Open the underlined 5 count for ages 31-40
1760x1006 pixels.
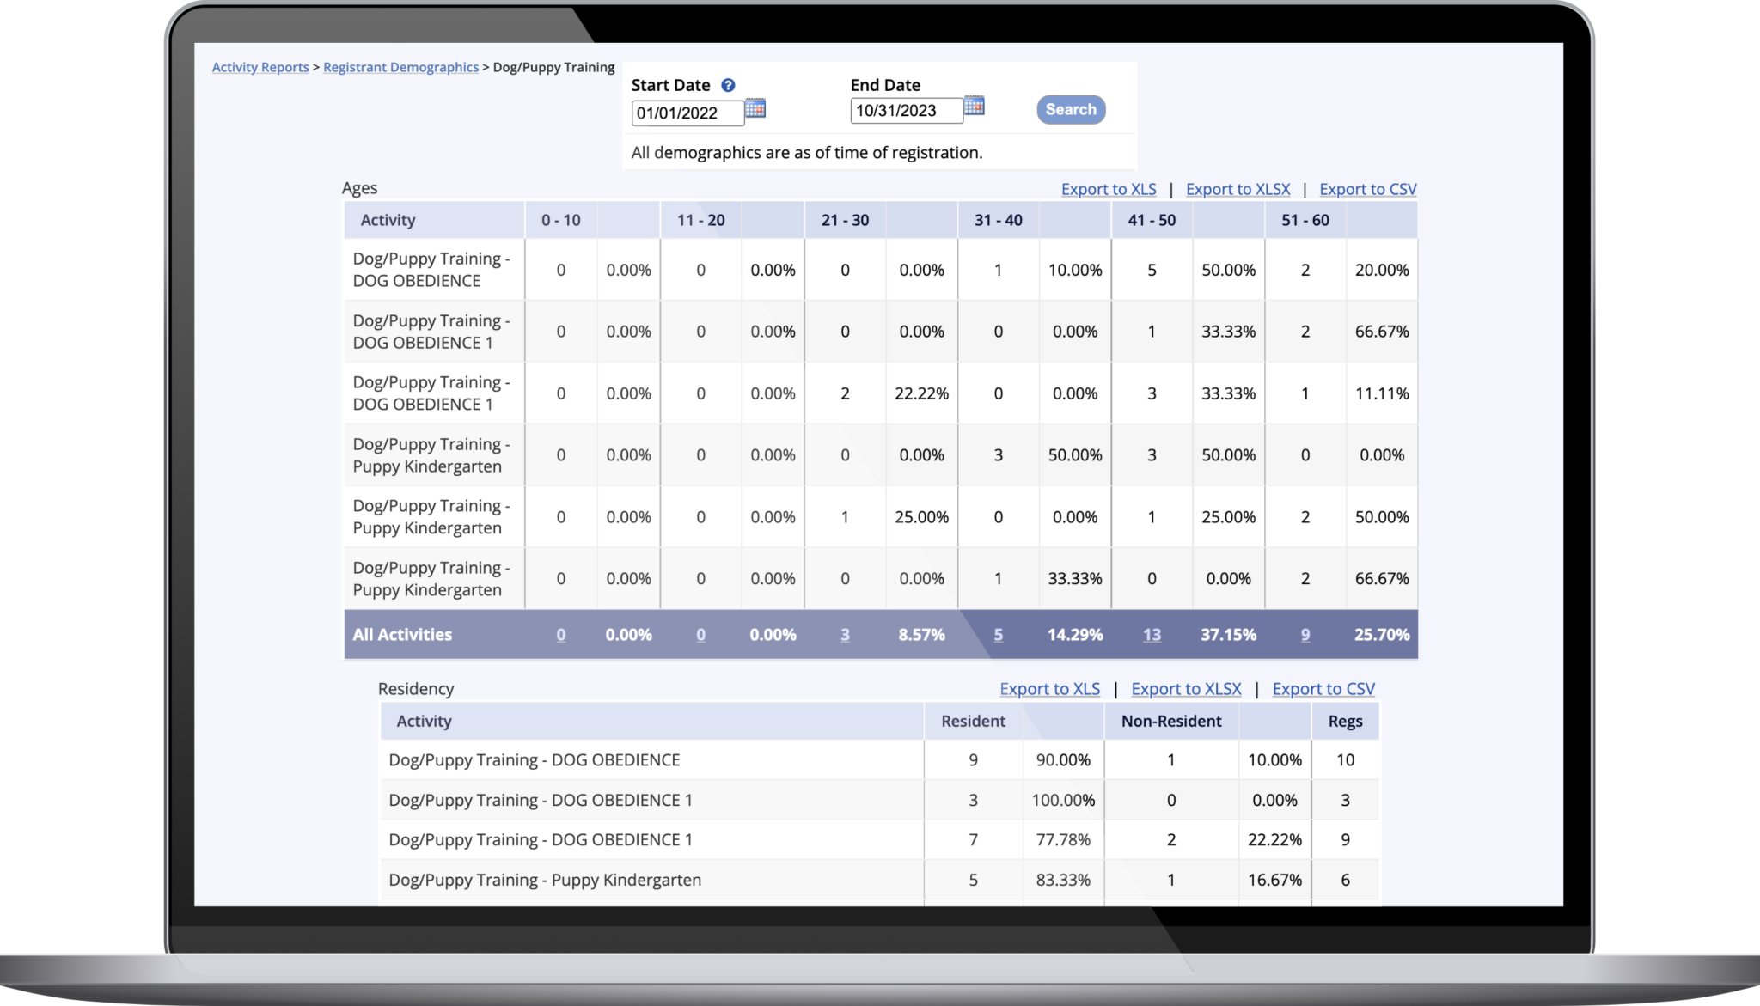click(x=998, y=635)
